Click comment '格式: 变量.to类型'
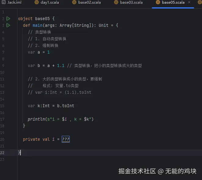The image size is (202, 180). click(61, 86)
